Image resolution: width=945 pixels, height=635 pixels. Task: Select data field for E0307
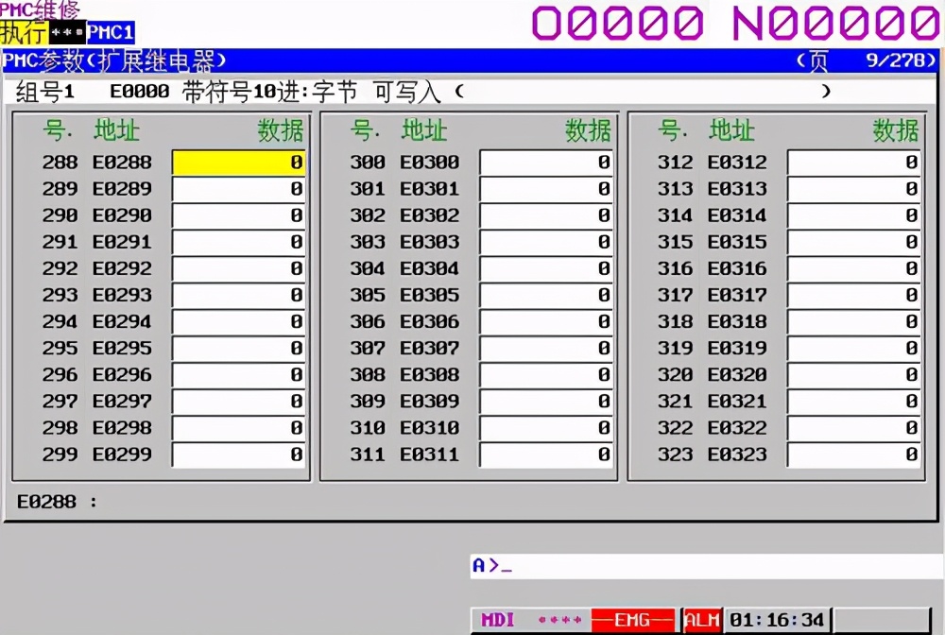tap(546, 349)
